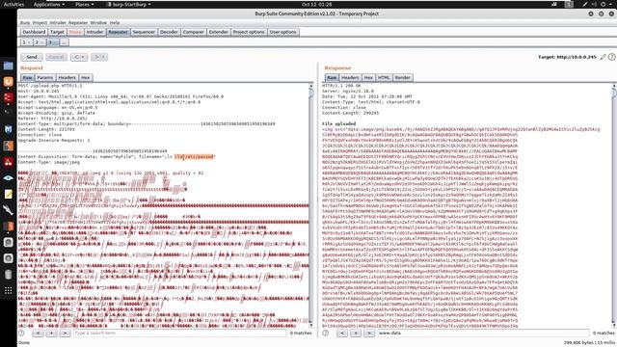Image resolution: width=617 pixels, height=347 pixels.
Task: Click the plus button in request search bar
Action: pos(51,334)
